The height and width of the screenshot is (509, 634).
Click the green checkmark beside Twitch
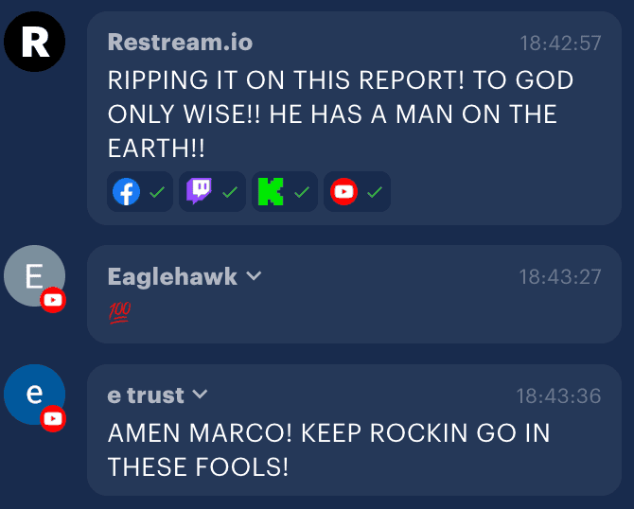[230, 192]
